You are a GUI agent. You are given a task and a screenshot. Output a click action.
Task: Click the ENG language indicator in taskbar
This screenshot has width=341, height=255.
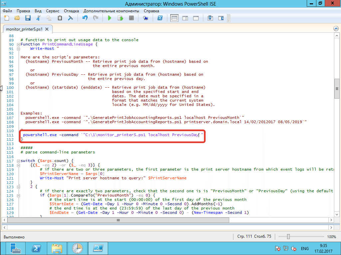(305, 248)
